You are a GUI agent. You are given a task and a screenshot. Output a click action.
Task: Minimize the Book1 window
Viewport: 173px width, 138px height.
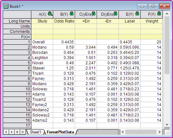coord(142,6)
